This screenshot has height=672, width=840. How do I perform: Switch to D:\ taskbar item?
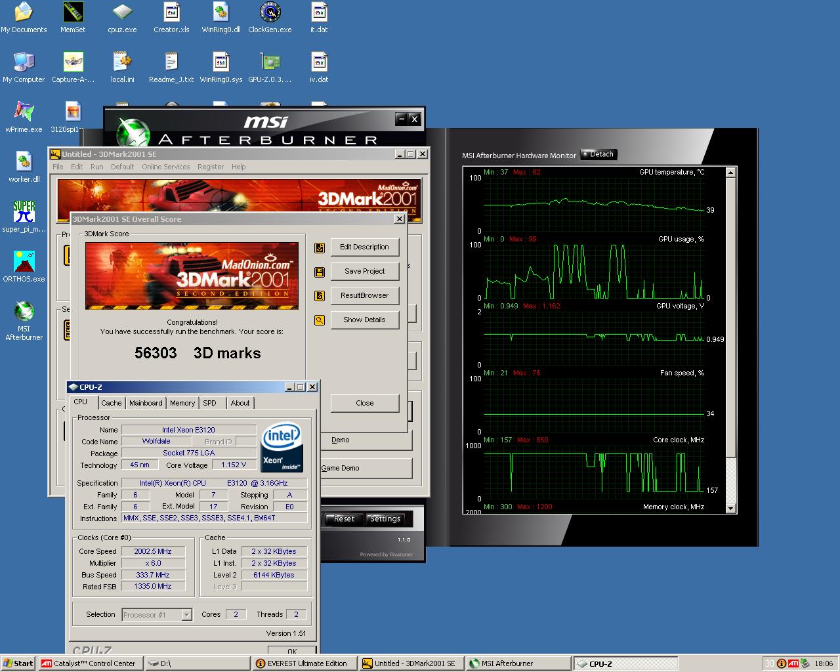198,663
